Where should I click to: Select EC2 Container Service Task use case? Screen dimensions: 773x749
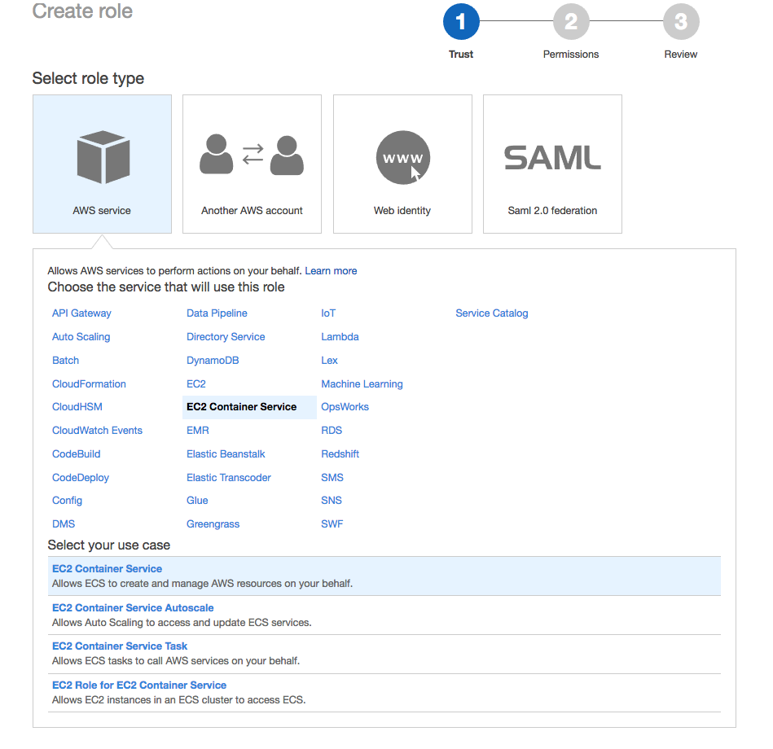click(384, 654)
